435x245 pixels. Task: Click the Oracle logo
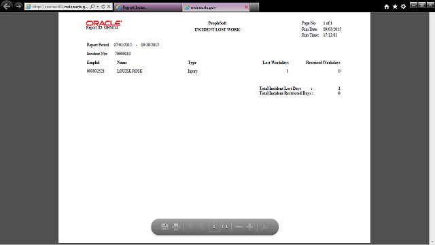coord(104,23)
